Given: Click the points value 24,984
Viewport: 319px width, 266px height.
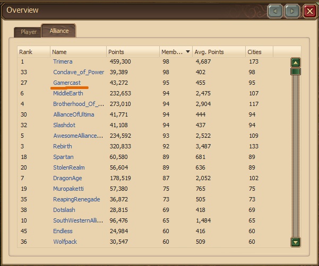Looking at the screenshot, I should tap(119, 231).
